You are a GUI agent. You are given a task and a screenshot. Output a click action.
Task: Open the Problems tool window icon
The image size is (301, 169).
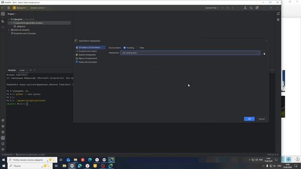[3, 144]
